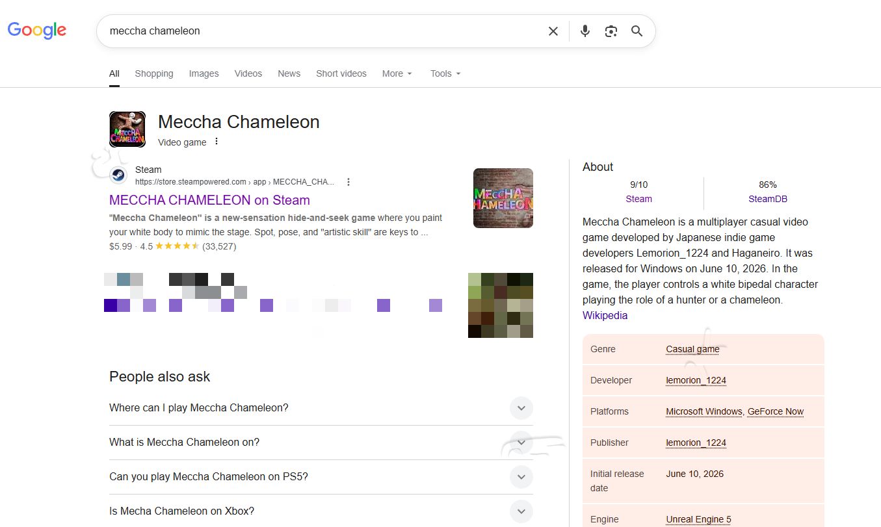Viewport: 881px width, 527px height.
Task: Switch to the Shopping tab
Action: pos(154,73)
